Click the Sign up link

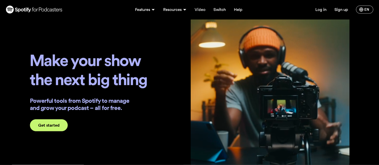pos(341,9)
